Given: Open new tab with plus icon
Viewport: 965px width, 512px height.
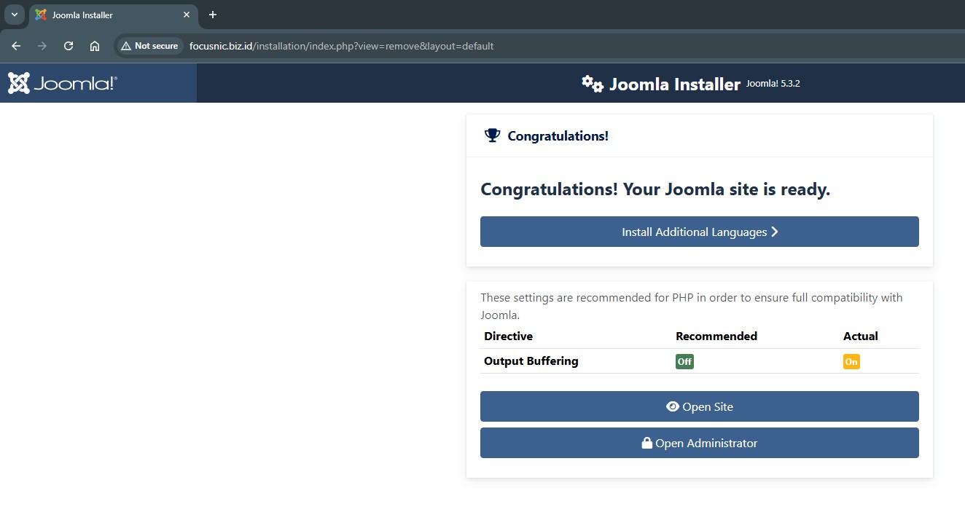Looking at the screenshot, I should point(213,15).
